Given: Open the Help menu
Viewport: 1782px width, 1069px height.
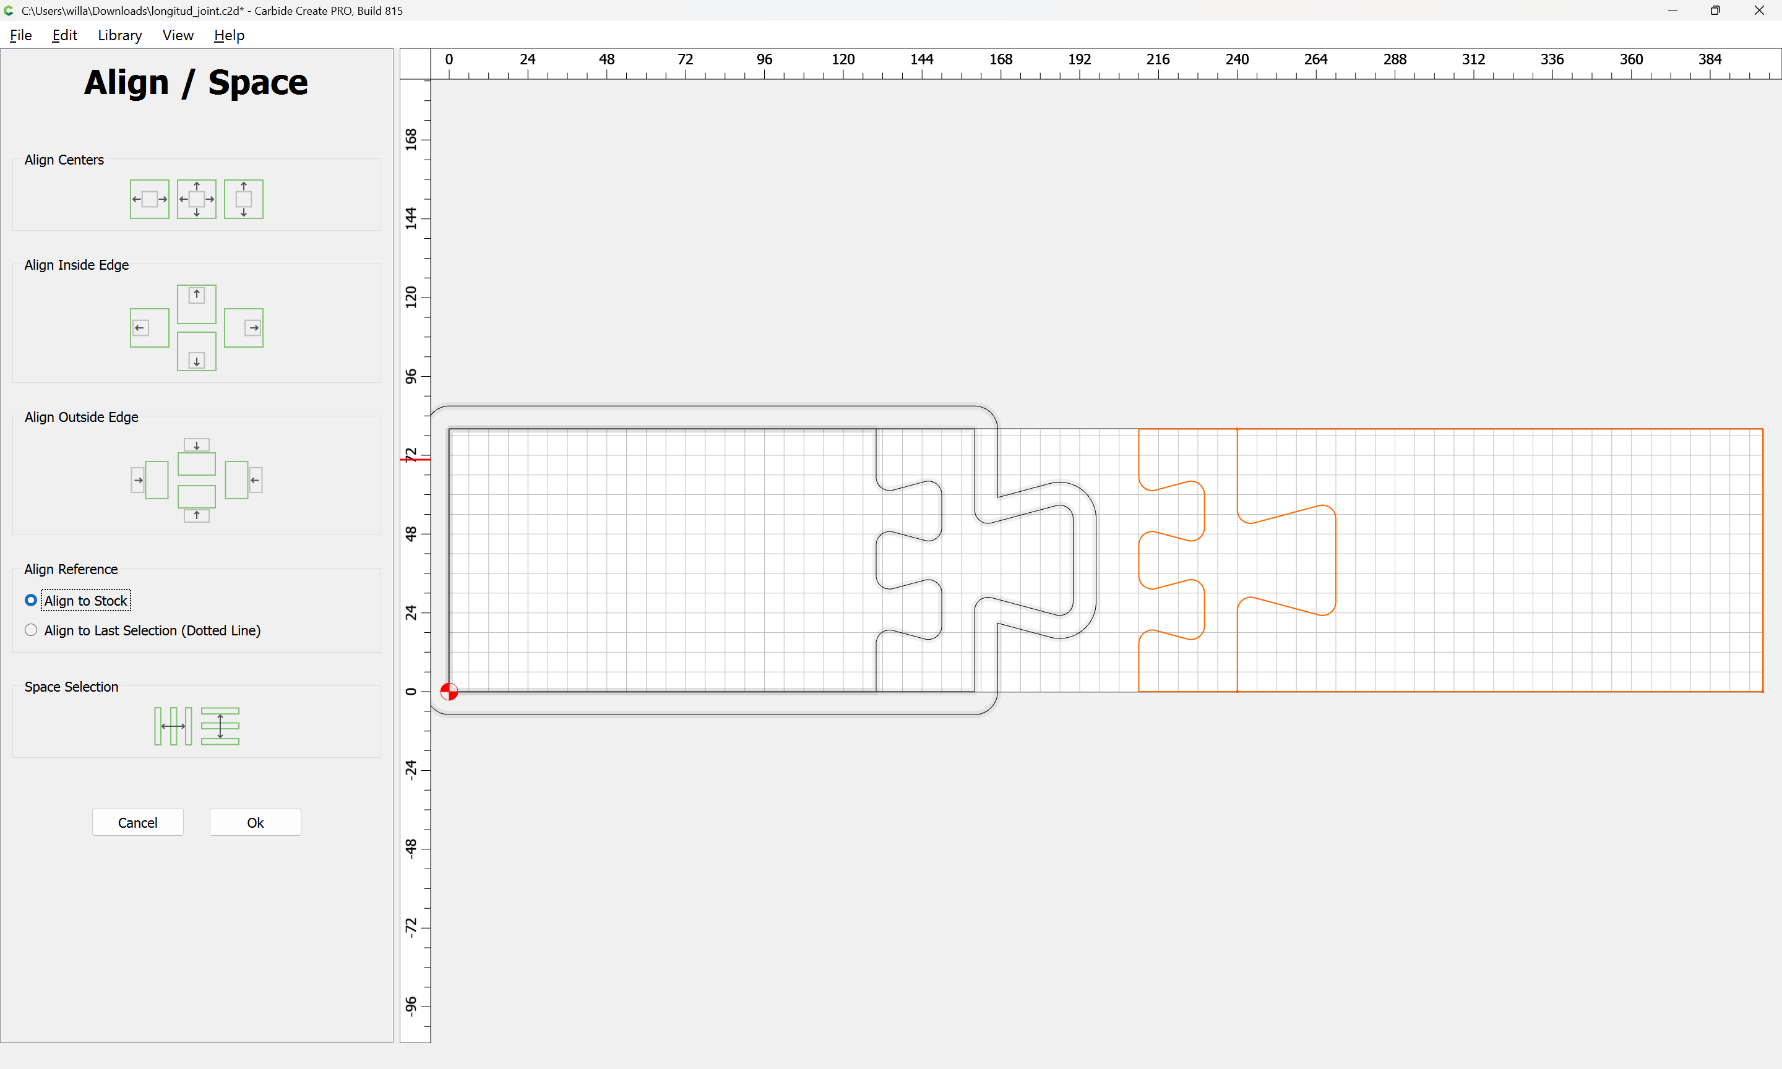Looking at the screenshot, I should pos(229,35).
